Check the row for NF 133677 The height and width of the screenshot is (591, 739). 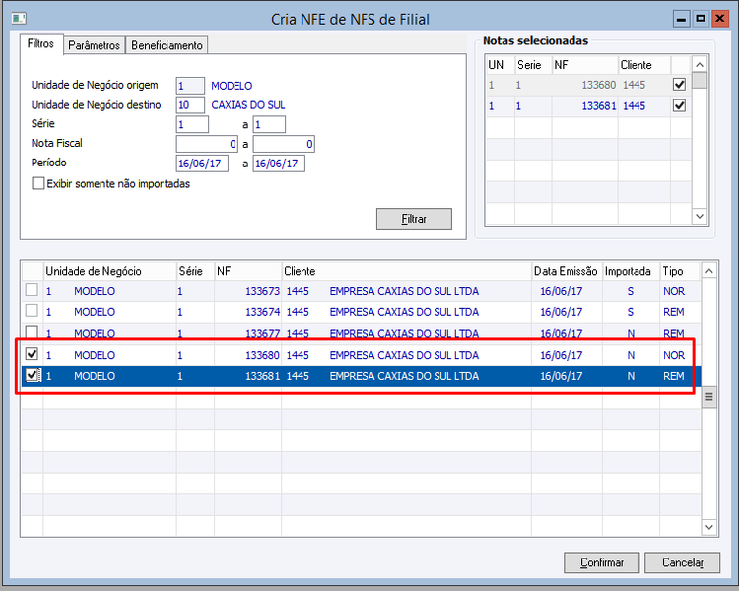click(x=32, y=332)
